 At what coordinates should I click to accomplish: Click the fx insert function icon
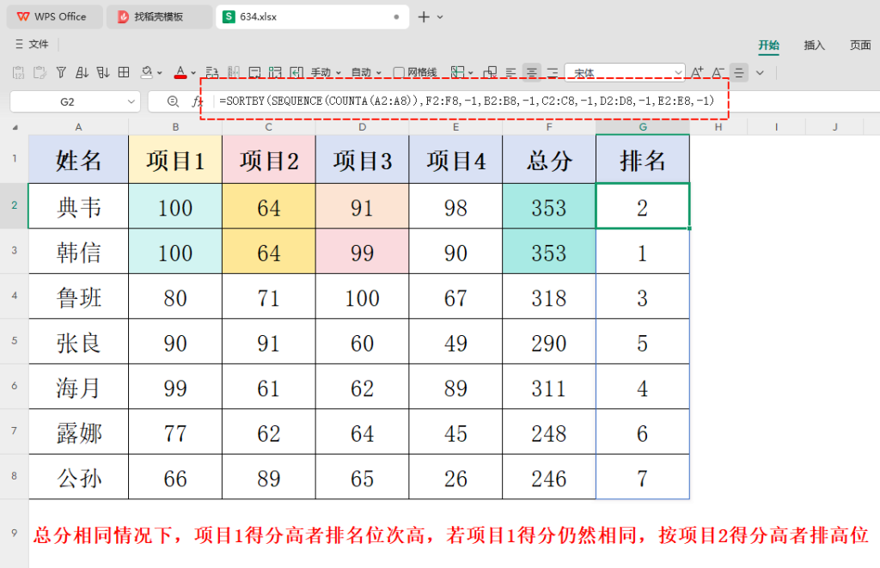coord(197,101)
